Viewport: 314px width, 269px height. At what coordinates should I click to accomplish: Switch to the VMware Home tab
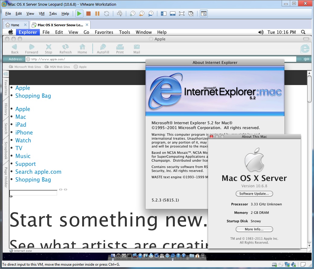tap(15, 25)
